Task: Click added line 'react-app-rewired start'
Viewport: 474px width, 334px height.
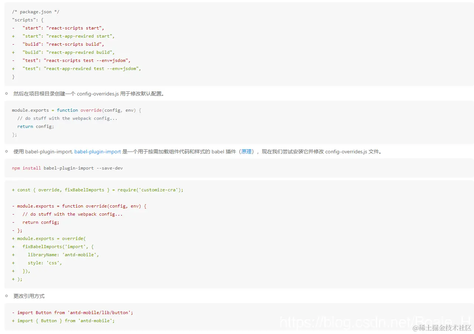Action: pyautogui.click(x=63, y=36)
